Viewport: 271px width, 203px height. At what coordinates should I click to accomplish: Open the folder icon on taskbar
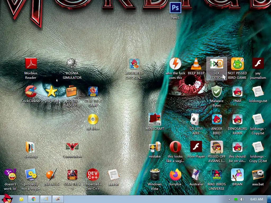coord(21,199)
